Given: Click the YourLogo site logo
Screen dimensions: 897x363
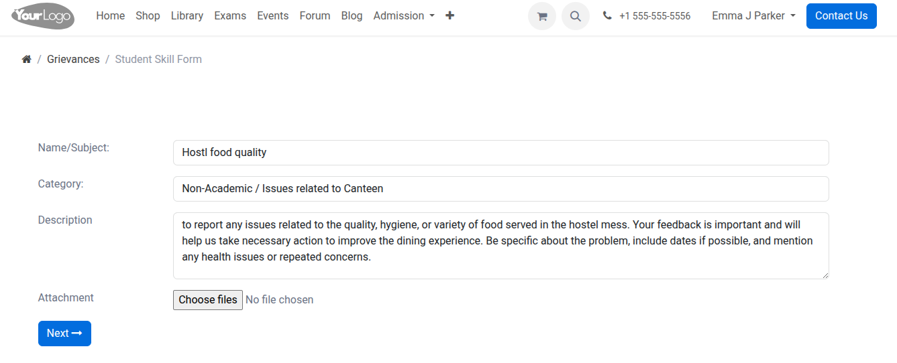Looking at the screenshot, I should (x=43, y=15).
